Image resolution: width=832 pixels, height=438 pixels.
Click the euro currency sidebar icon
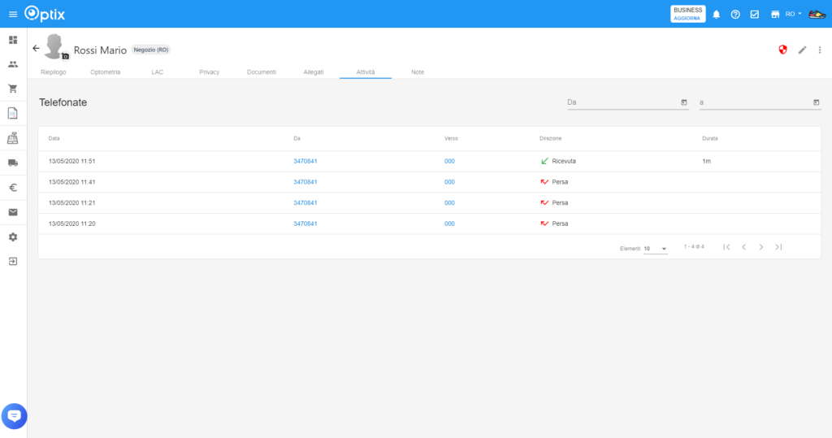pos(13,188)
